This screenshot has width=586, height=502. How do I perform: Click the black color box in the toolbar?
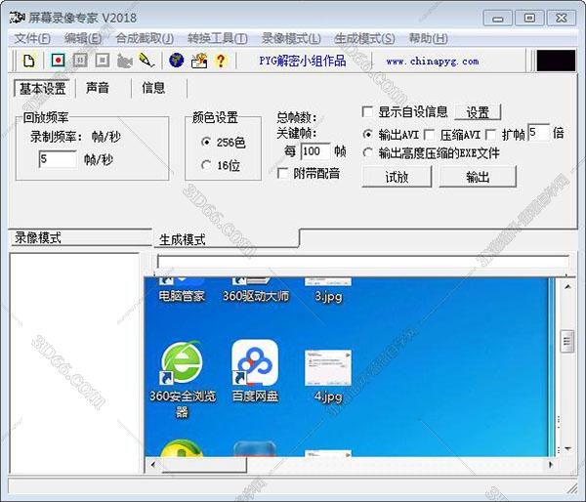click(x=556, y=61)
